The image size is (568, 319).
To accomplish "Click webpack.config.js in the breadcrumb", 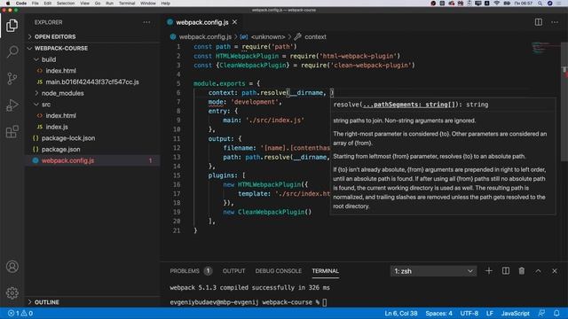I will pyautogui.click(x=205, y=36).
